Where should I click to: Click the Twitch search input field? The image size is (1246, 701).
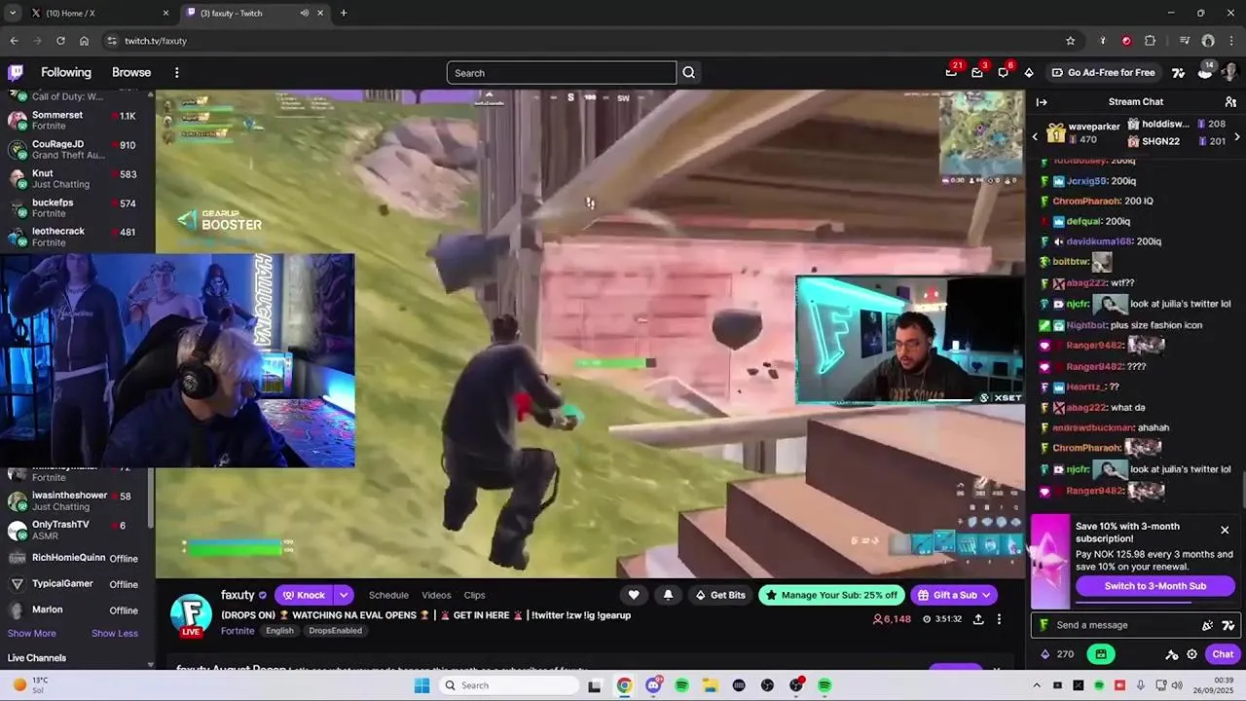[x=562, y=72]
